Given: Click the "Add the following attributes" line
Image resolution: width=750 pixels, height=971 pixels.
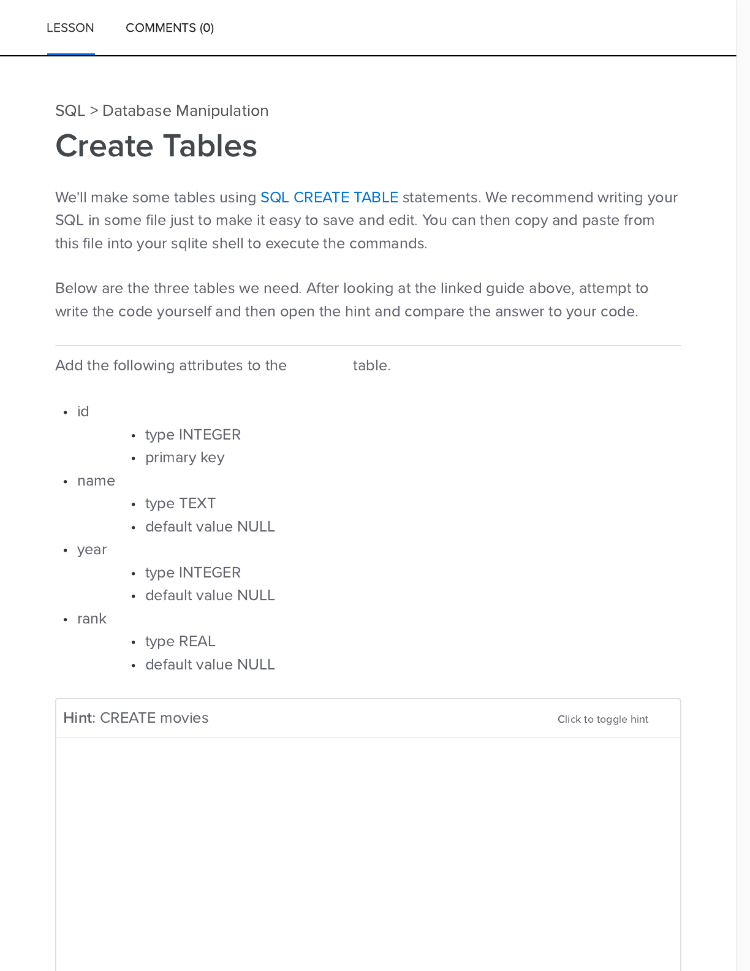Looking at the screenshot, I should pyautogui.click(x=171, y=365).
